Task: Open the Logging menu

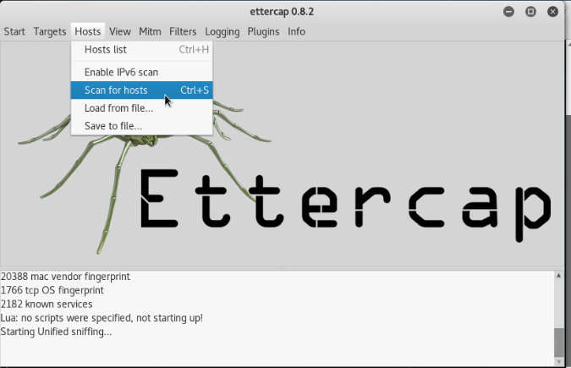Action: 222,31
